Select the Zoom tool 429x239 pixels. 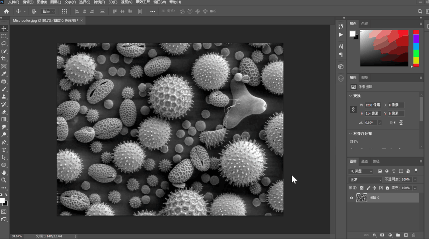5,180
